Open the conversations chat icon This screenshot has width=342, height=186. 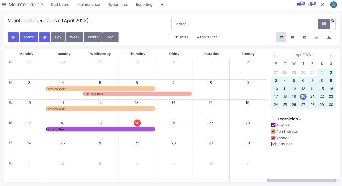coord(301,4)
